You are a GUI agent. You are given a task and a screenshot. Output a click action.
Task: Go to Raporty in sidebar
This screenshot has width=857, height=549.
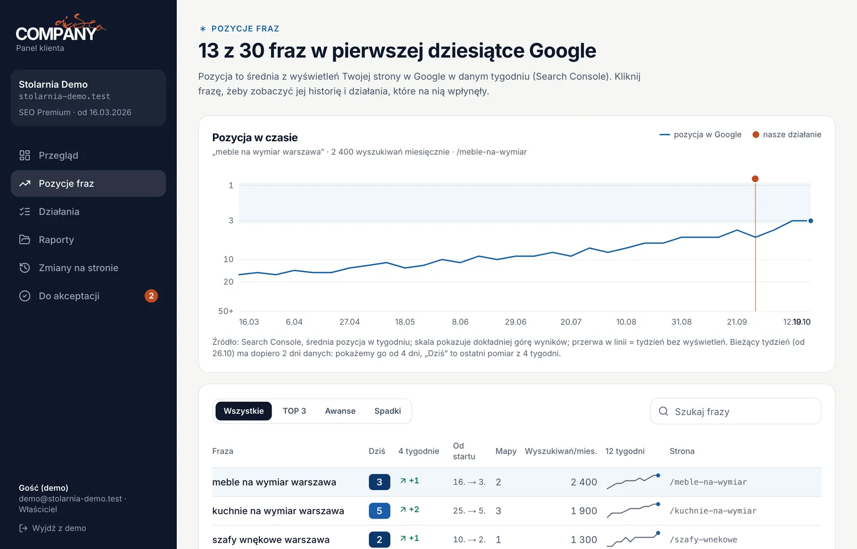pyautogui.click(x=88, y=239)
